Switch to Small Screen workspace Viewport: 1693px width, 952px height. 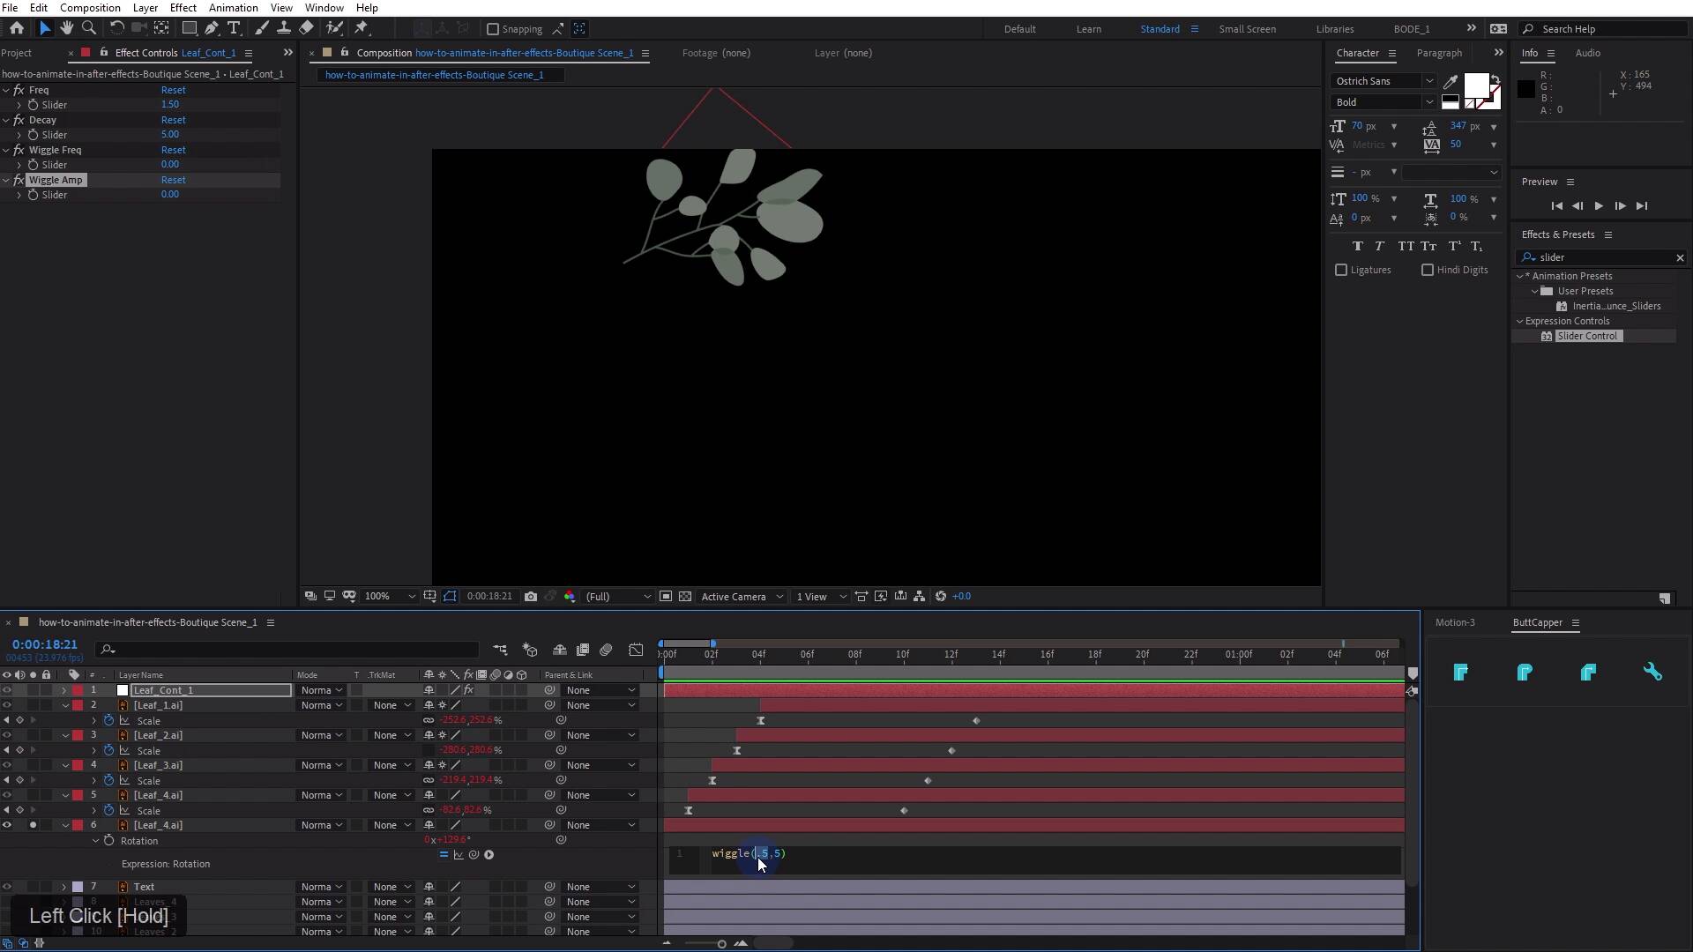click(x=1247, y=29)
